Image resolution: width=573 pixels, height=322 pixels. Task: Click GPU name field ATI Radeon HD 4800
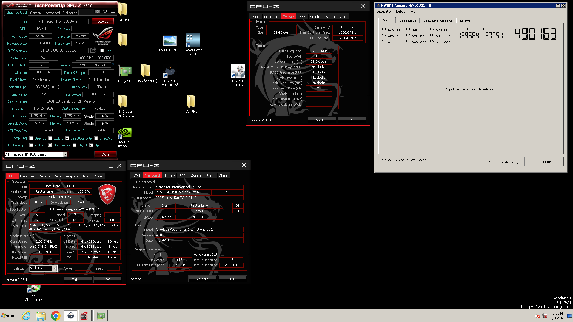tap(58, 21)
